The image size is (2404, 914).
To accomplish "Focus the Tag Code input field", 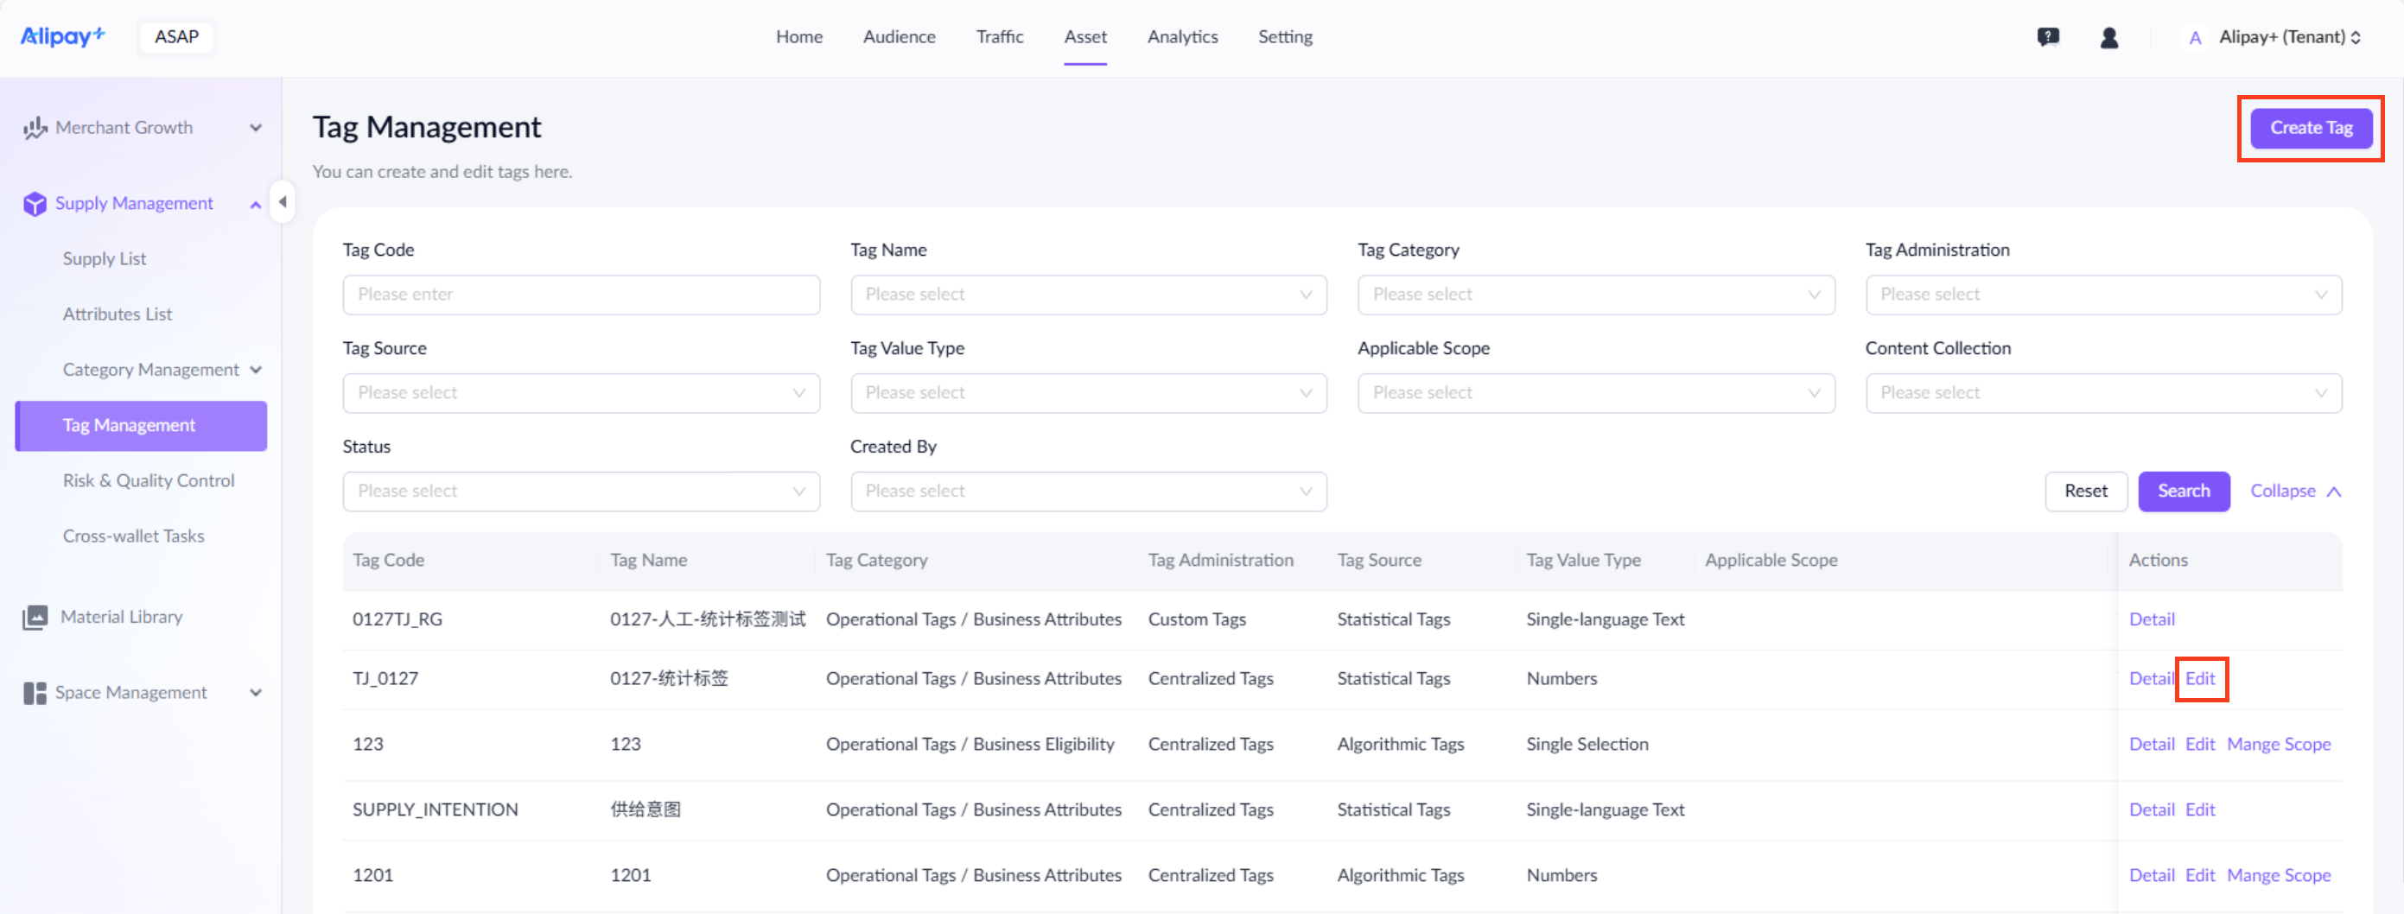I will tap(581, 295).
